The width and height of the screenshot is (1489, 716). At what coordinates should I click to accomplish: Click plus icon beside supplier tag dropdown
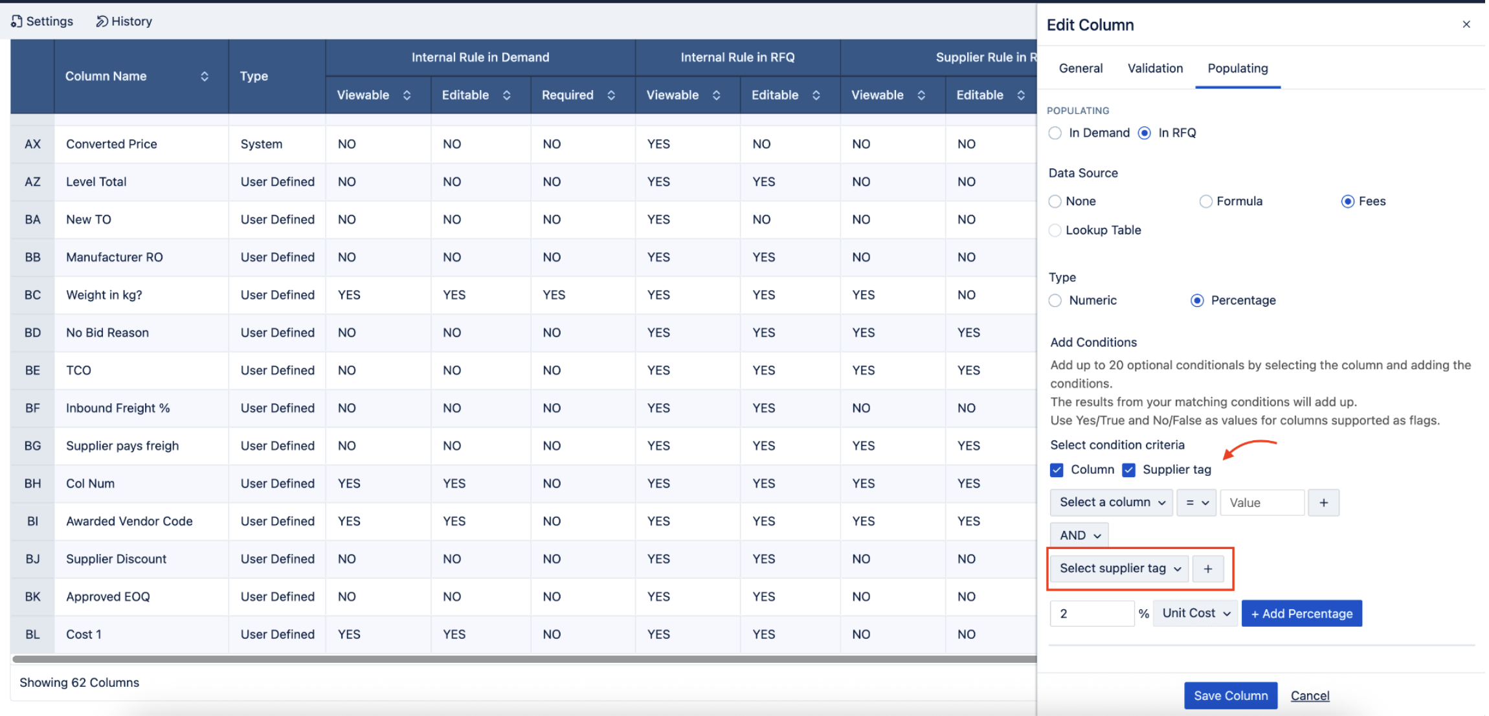pos(1207,569)
